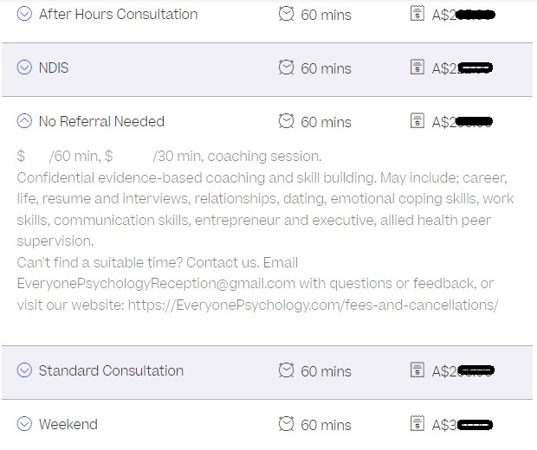Click the Standard Consultation clock icon
Viewport: 537px width, 450px height.
click(x=286, y=370)
